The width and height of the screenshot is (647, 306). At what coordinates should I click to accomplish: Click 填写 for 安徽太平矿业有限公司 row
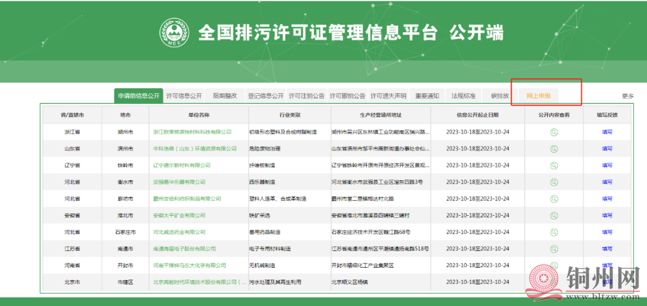coord(607,215)
